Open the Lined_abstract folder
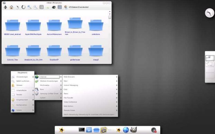 12,27
